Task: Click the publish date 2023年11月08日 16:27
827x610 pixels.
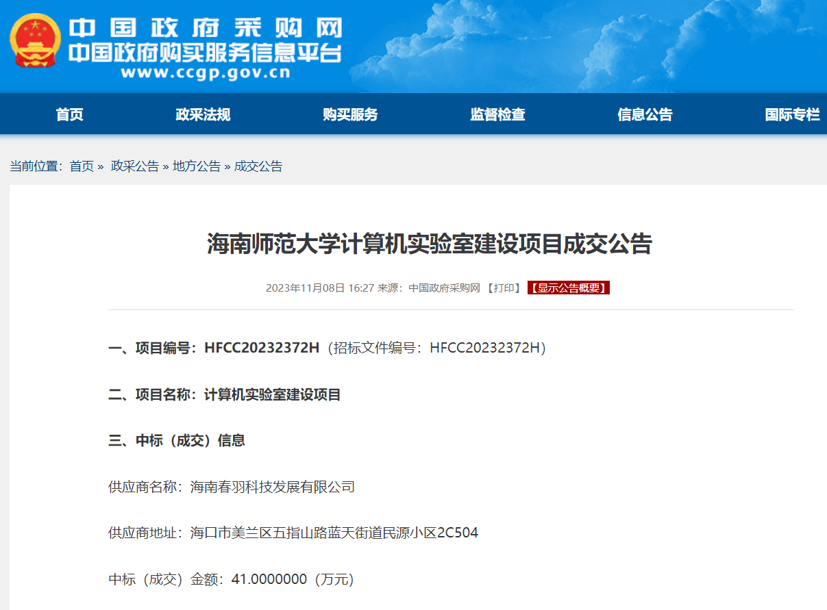Action: point(320,288)
